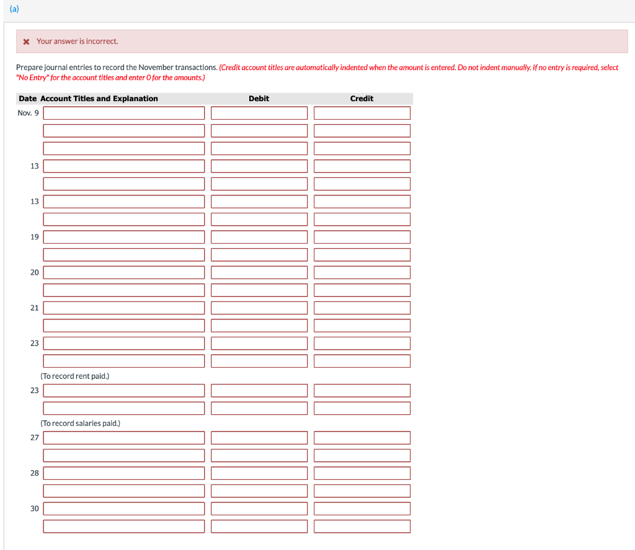Open third account title dropdown for Nov. 9
Image resolution: width=635 pixels, height=550 pixels.
(x=123, y=148)
